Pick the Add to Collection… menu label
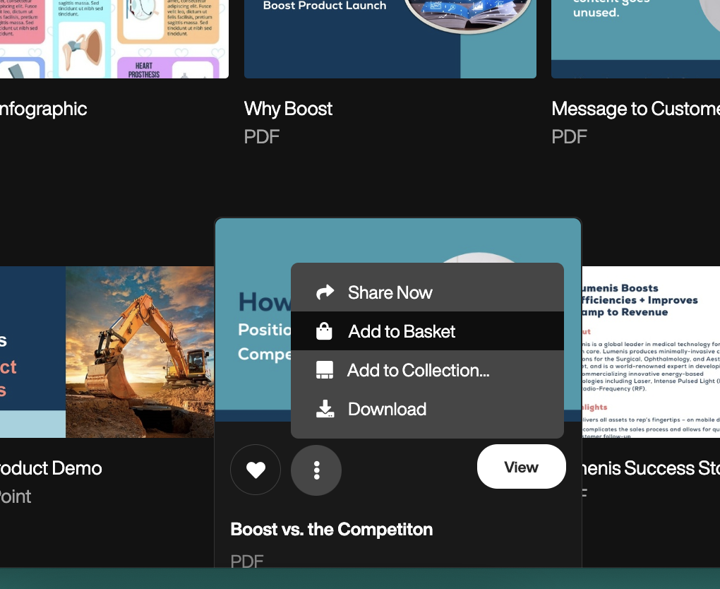Screen dimensions: 720x589 pyautogui.click(x=418, y=370)
